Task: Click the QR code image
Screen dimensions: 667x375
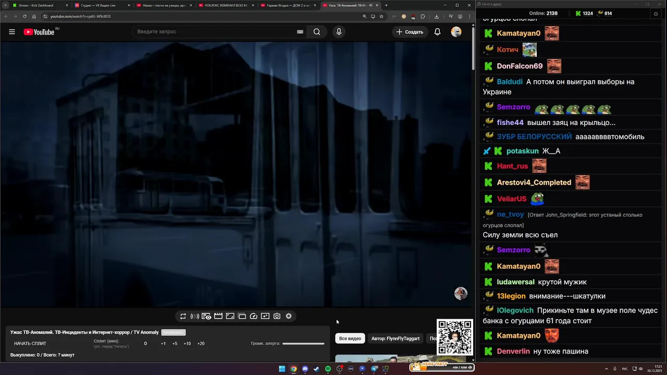Action: (455, 337)
